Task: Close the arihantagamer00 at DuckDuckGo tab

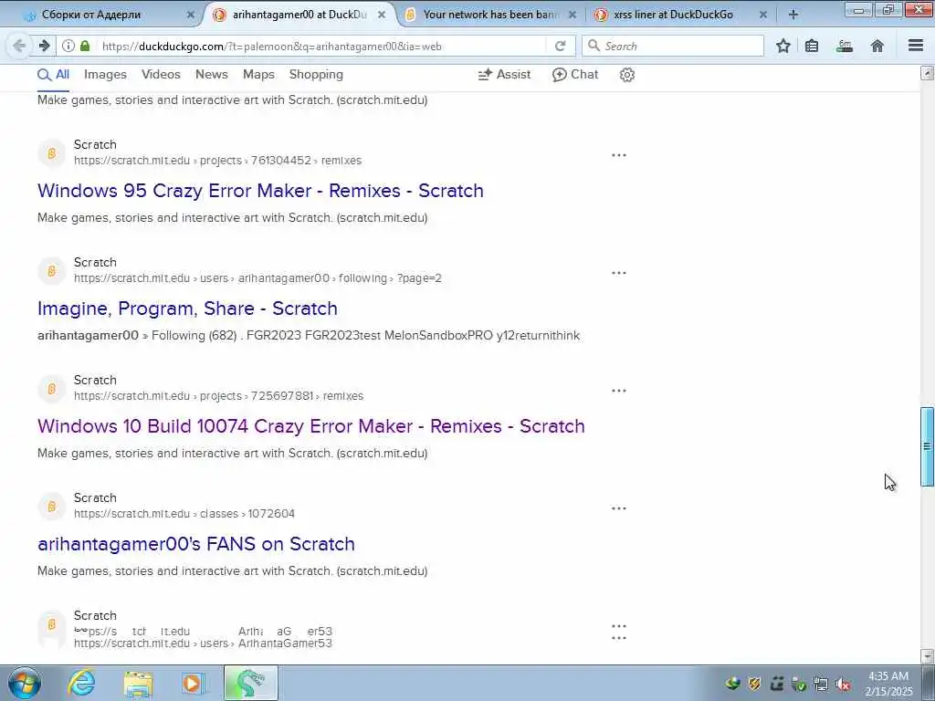Action: click(x=382, y=15)
